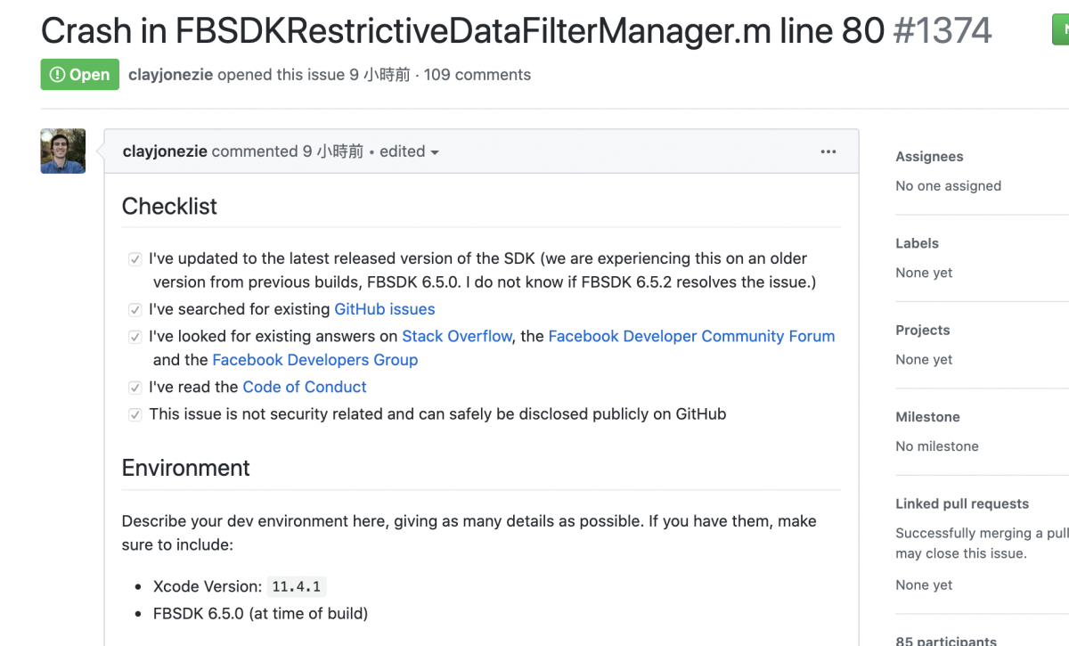Click clayjonezie username in issue header
Viewport: 1069px width, 646px height.
coord(170,75)
